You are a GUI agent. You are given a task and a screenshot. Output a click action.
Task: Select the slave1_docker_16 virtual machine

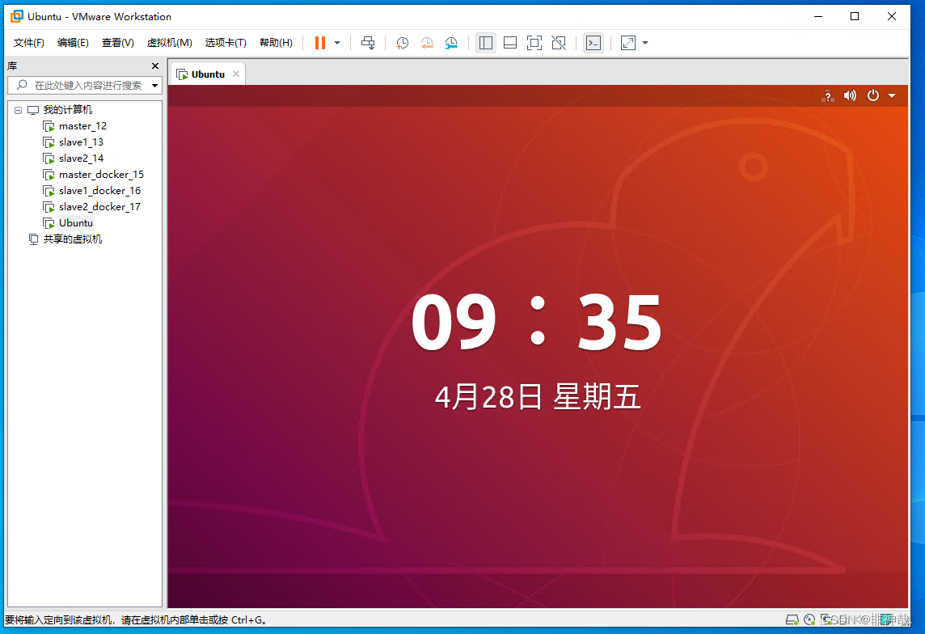click(x=99, y=191)
